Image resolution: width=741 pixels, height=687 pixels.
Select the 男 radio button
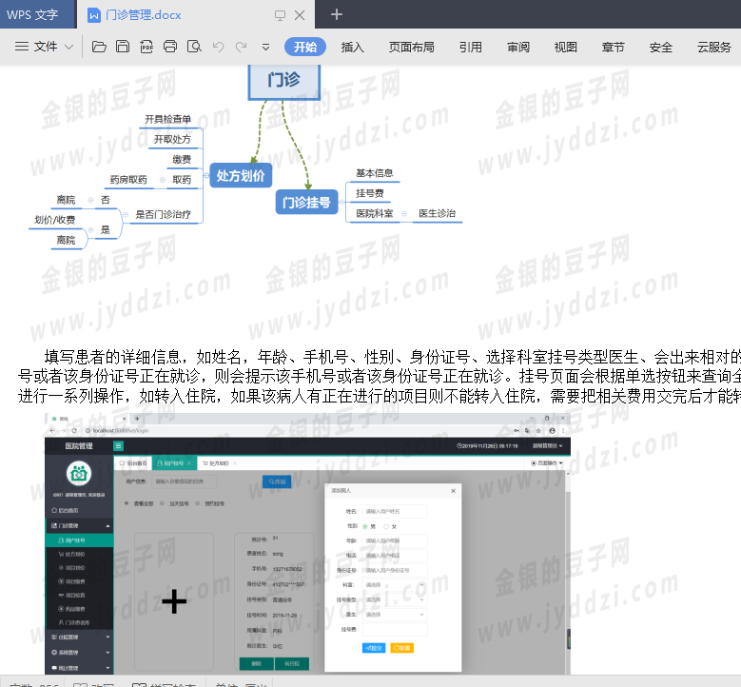tap(365, 526)
